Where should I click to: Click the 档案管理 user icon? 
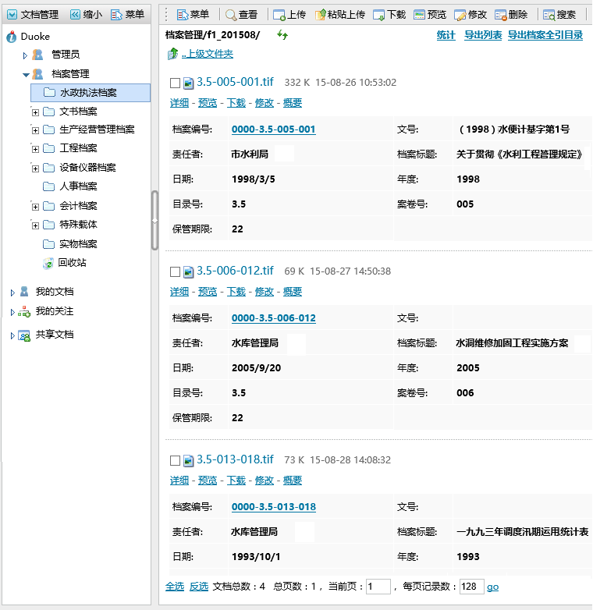tap(37, 74)
